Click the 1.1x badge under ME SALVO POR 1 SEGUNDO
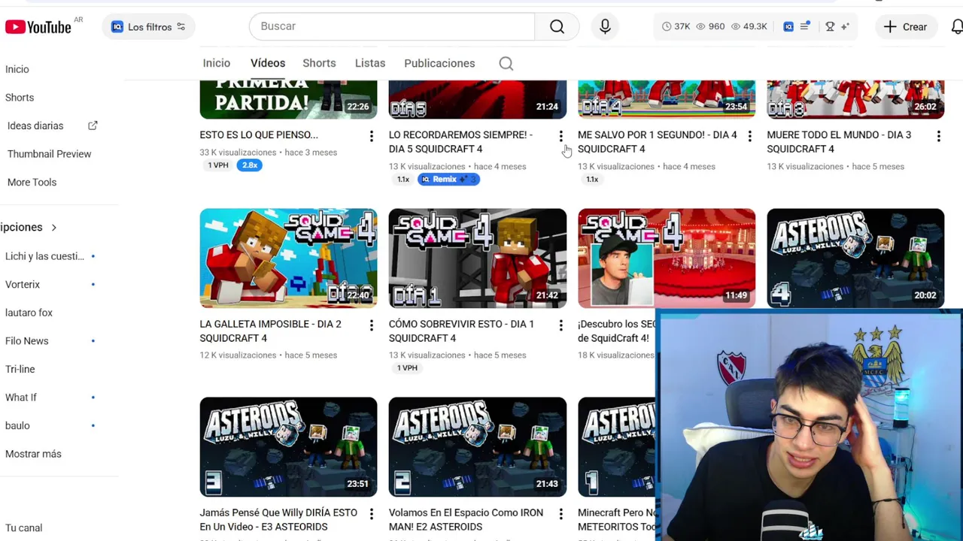Screen dimensions: 963x541 tap(592, 179)
